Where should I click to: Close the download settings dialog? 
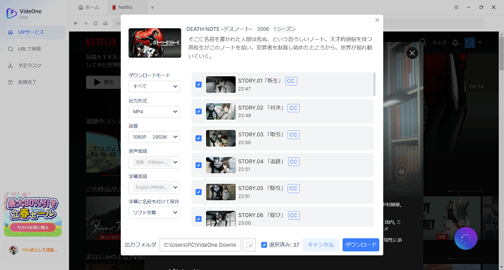point(377,20)
